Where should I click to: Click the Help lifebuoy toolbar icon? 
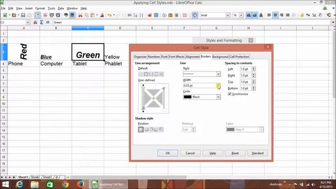[185, 15]
